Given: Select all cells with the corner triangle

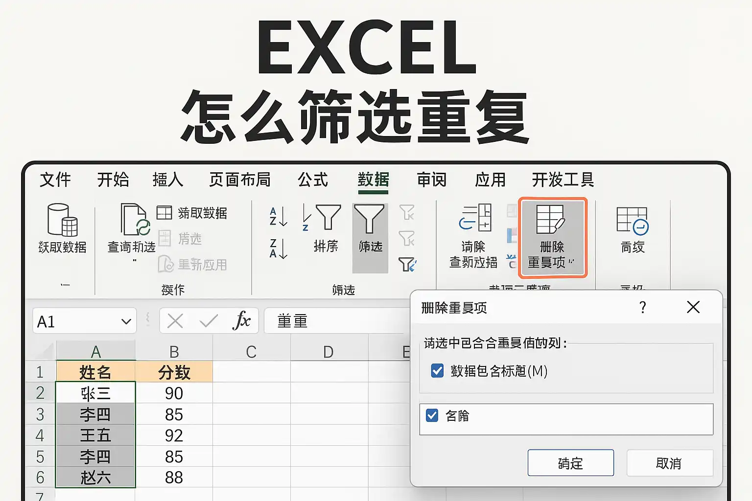Looking at the screenshot, I should (x=46, y=351).
